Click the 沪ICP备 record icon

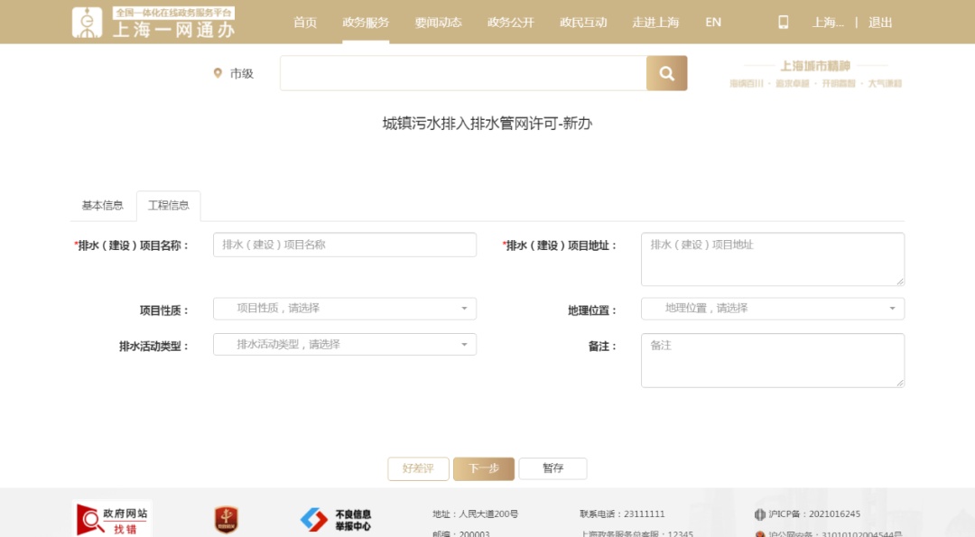coord(760,514)
